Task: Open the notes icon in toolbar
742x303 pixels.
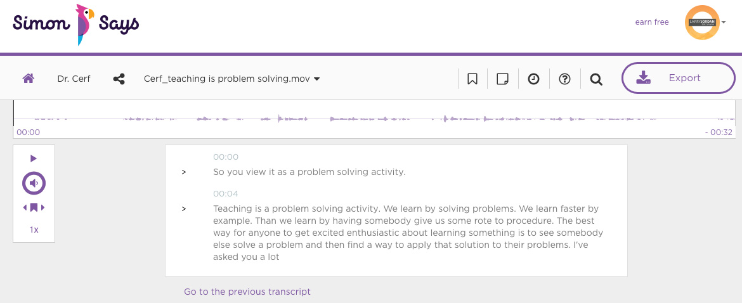Action: coord(502,79)
